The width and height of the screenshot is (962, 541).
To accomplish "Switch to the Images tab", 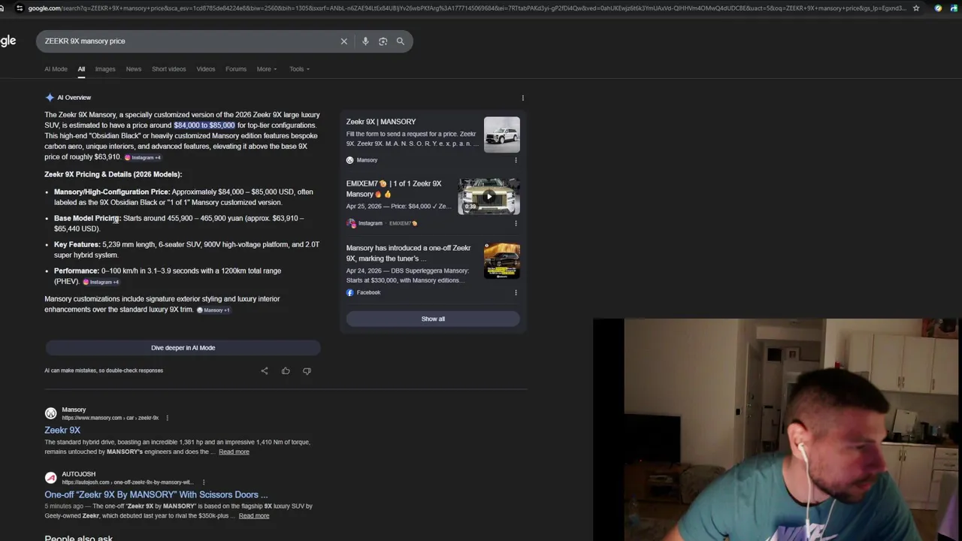I will tap(105, 69).
